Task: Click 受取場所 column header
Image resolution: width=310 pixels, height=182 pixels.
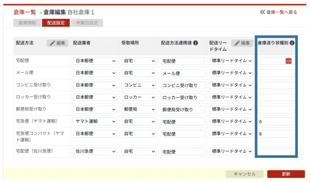Action: (x=130, y=43)
